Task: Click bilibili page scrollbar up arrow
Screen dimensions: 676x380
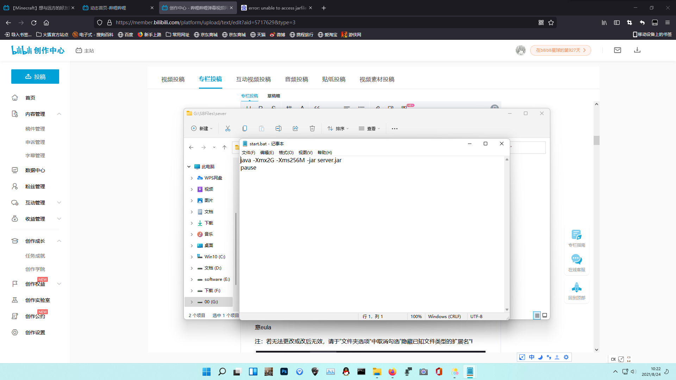Action: click(x=596, y=104)
